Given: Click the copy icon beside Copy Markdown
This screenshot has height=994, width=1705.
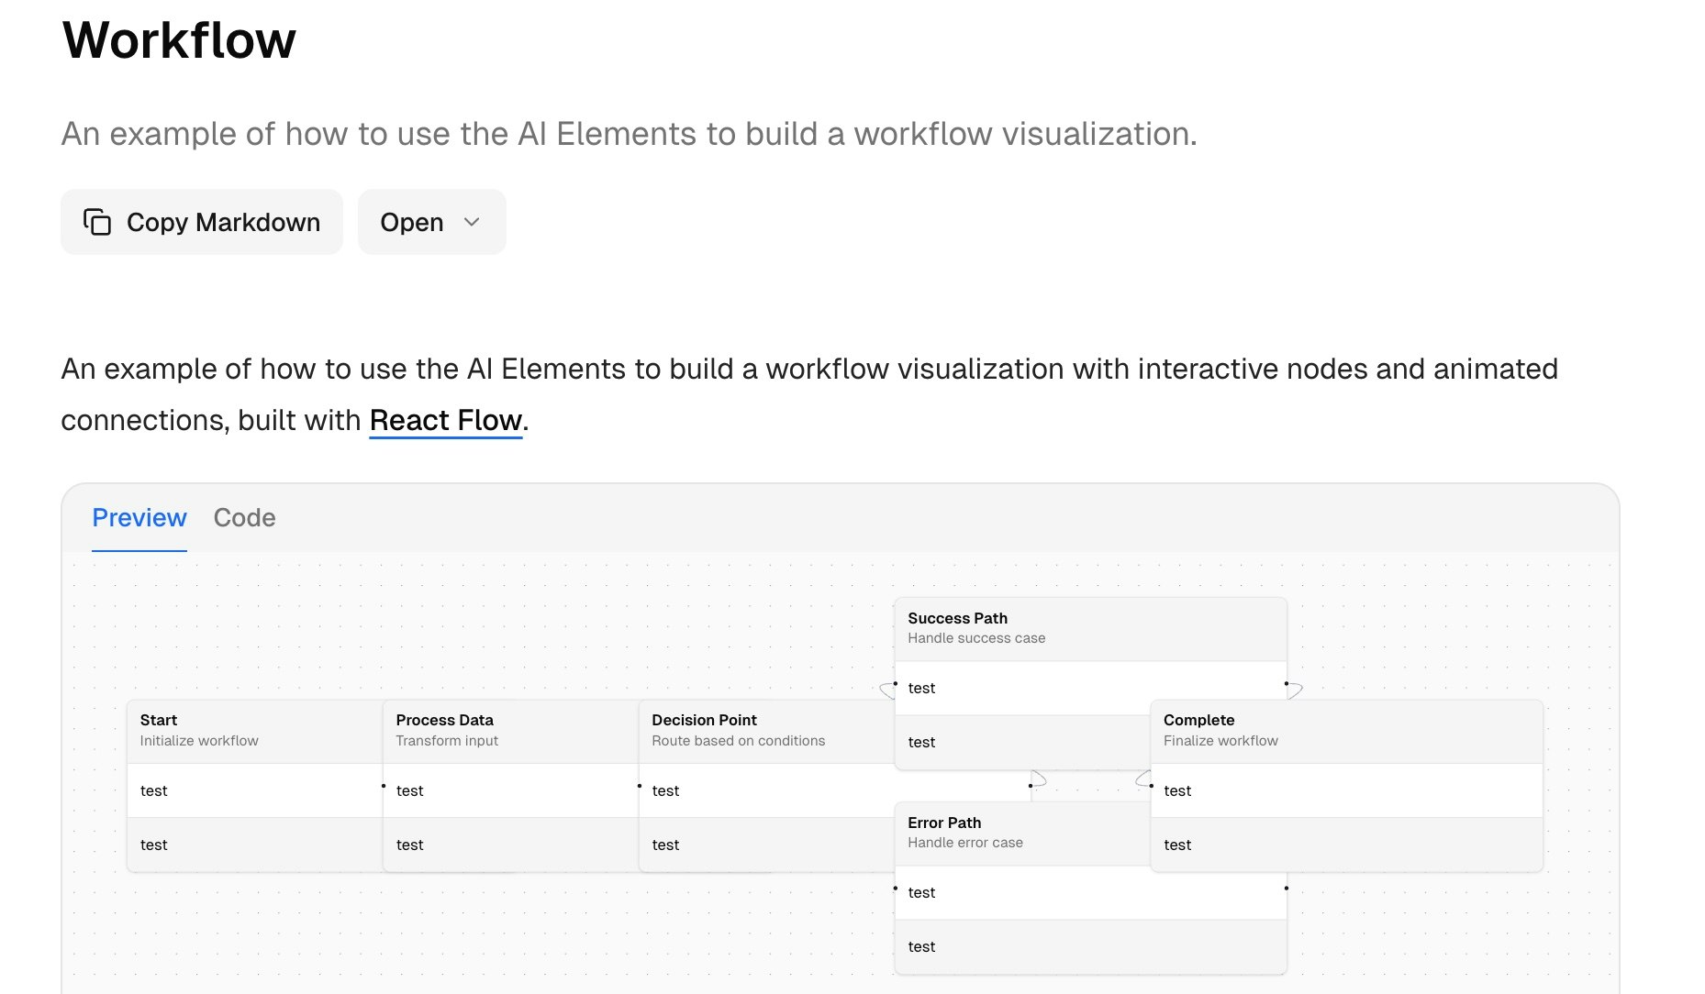Looking at the screenshot, I should tap(97, 222).
